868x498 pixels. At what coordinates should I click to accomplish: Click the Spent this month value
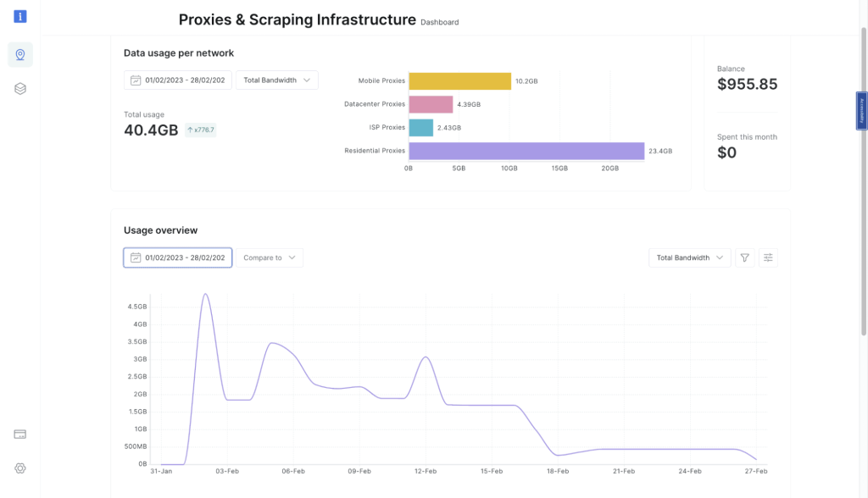727,152
